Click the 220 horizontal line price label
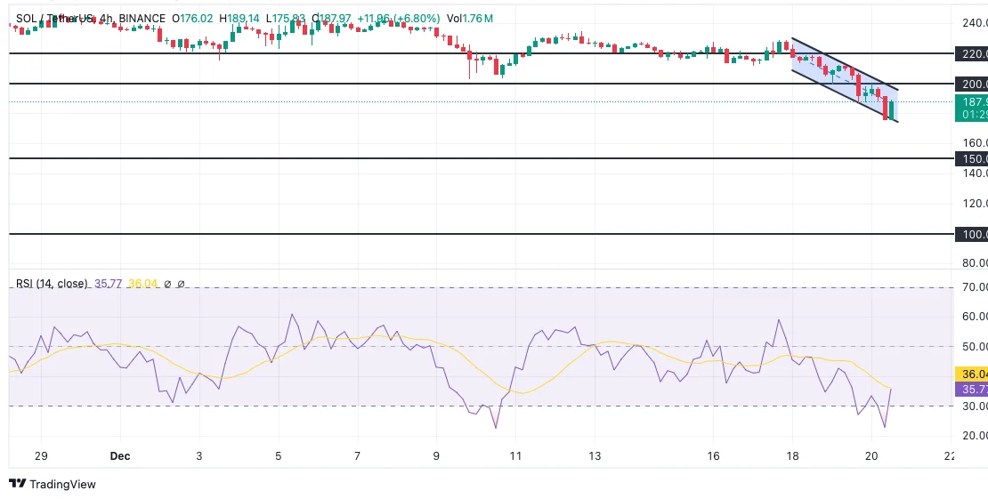This screenshot has width=988, height=499. click(972, 53)
